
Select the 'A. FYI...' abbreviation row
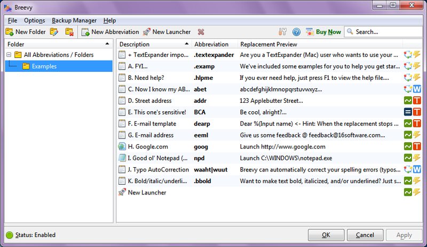point(270,67)
